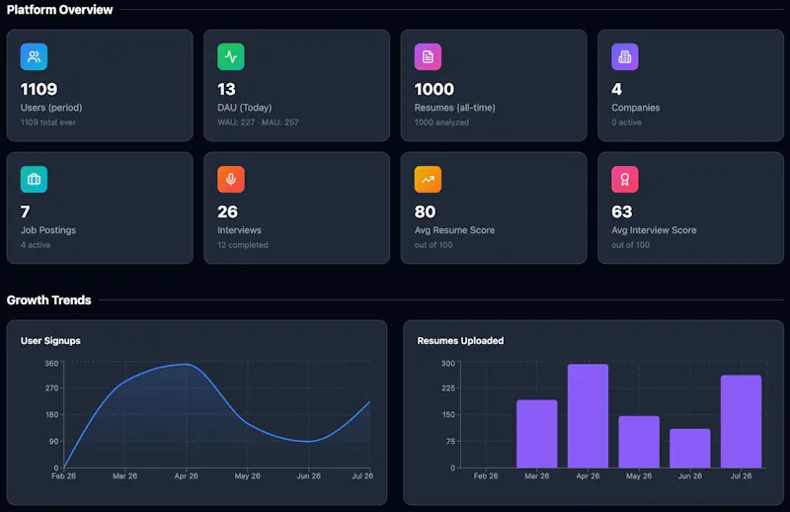This screenshot has width=790, height=512.
Task: Click the '1109 total ever' subtext
Action: pyautogui.click(x=47, y=123)
